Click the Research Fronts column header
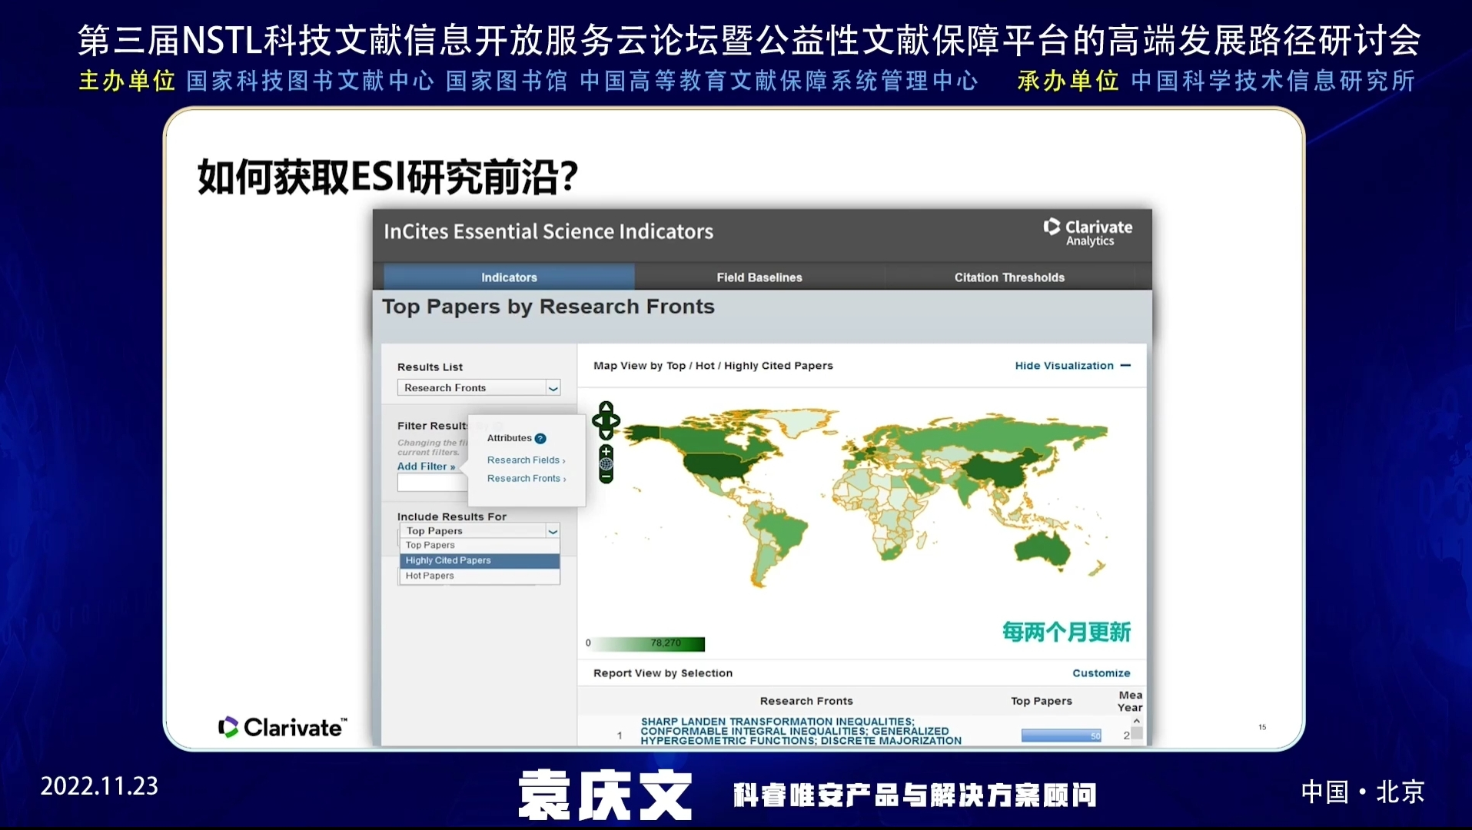This screenshot has height=830, width=1472. [806, 701]
